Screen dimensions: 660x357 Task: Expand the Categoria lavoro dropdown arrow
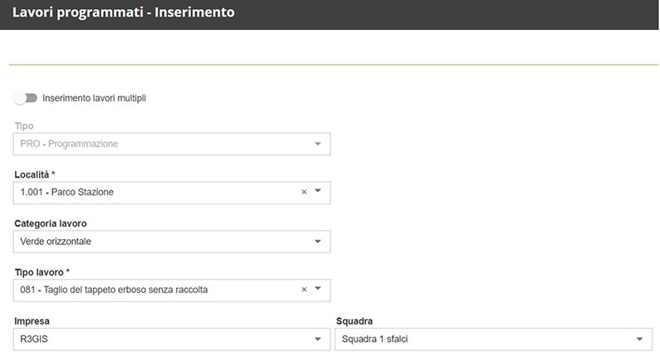coord(317,242)
